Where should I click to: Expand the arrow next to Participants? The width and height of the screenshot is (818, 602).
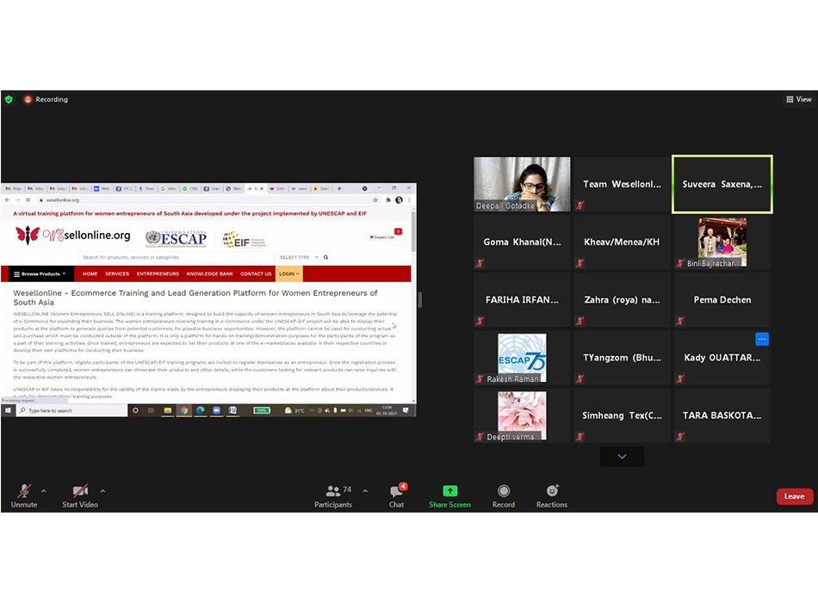coord(365,491)
